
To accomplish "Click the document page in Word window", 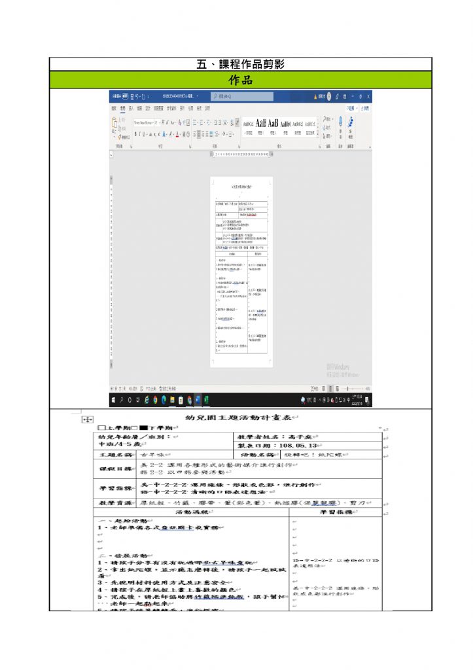I will pos(241,272).
